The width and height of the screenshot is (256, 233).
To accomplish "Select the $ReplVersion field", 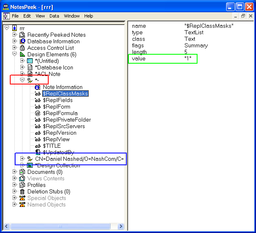I will click(x=60, y=133).
